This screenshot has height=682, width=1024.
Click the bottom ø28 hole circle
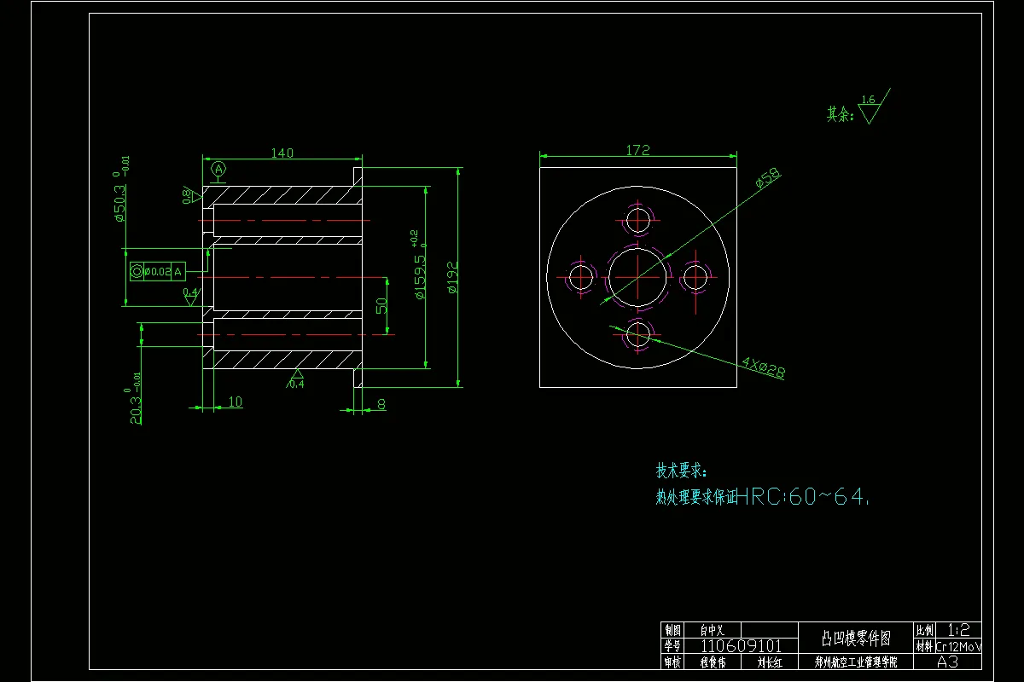638,335
